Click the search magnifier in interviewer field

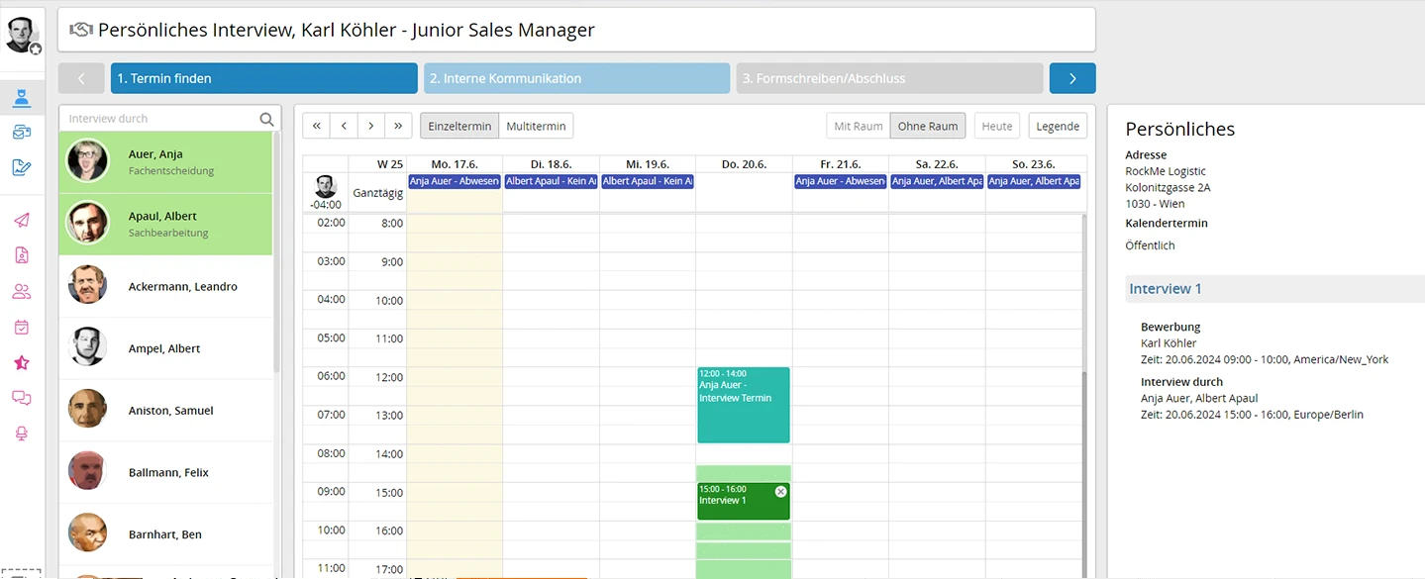(266, 119)
